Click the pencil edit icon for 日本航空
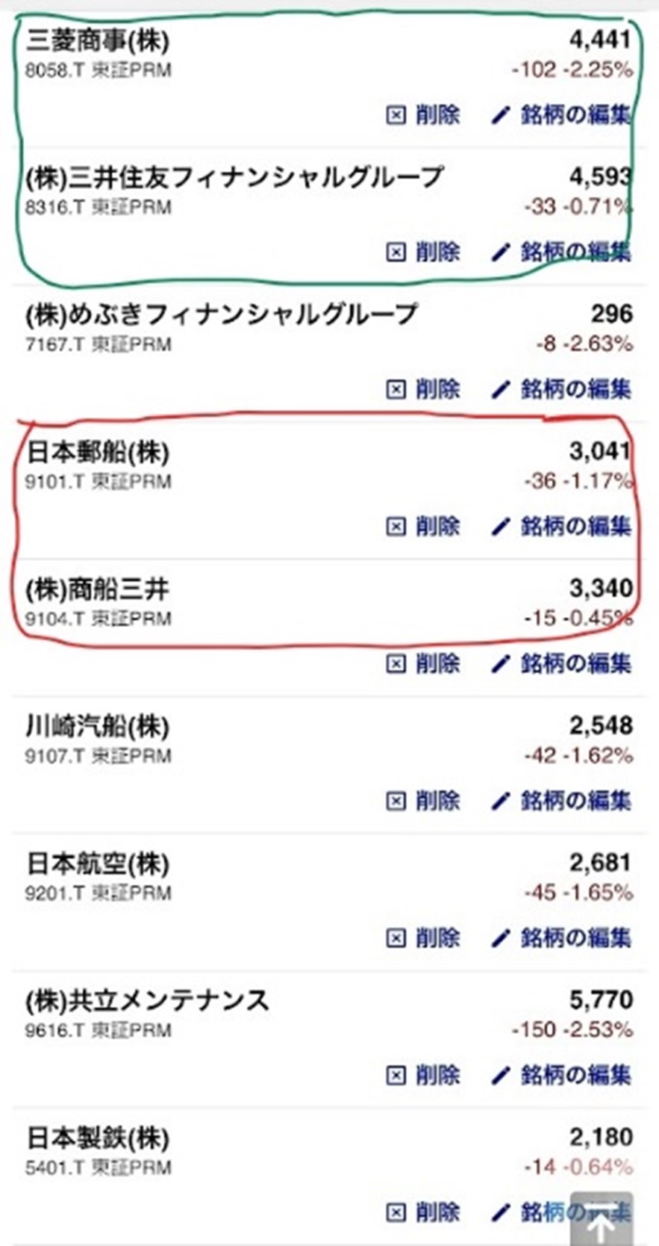 pos(500,937)
